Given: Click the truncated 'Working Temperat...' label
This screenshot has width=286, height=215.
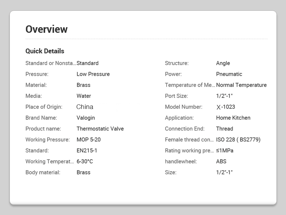Looking at the screenshot, I should 49,162.
